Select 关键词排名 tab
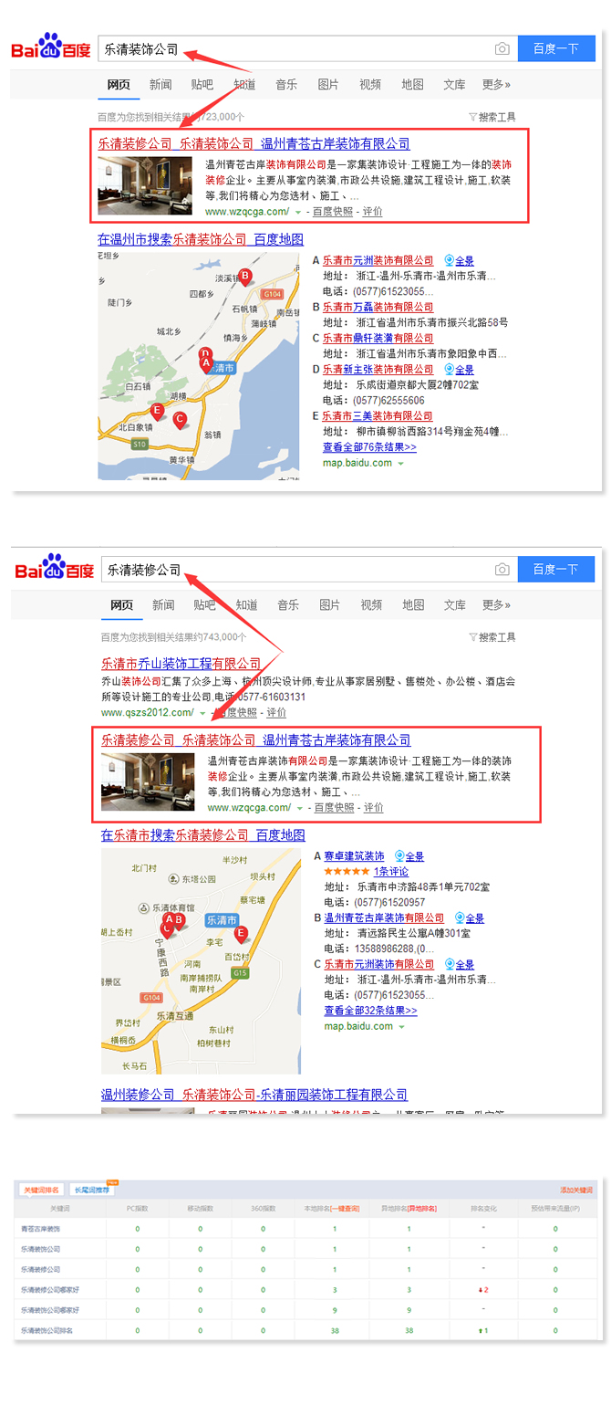This screenshot has width=611, height=1405. pyautogui.click(x=41, y=1190)
